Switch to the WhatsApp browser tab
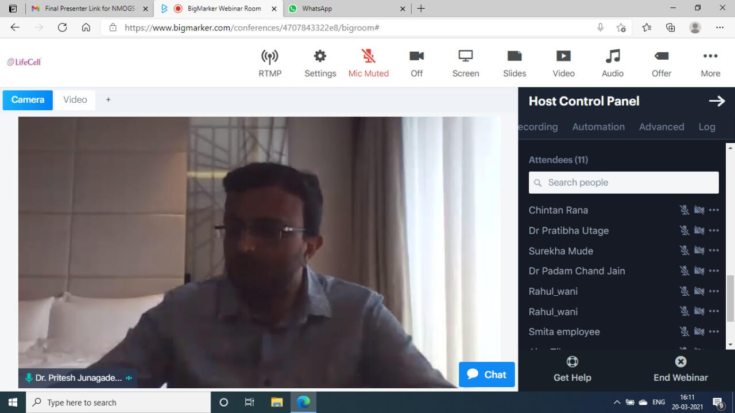 click(346, 9)
